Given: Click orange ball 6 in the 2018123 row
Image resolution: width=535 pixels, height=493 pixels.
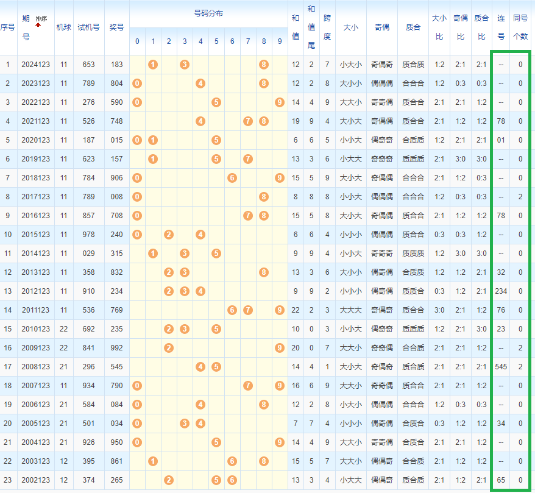Looking at the screenshot, I should [232, 178].
